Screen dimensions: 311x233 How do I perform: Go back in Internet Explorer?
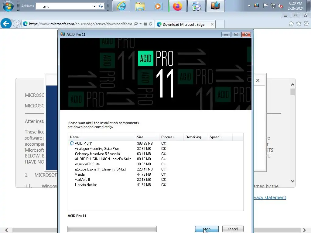click(x=6, y=24)
